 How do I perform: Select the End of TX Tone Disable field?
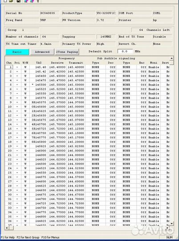pos(162,37)
